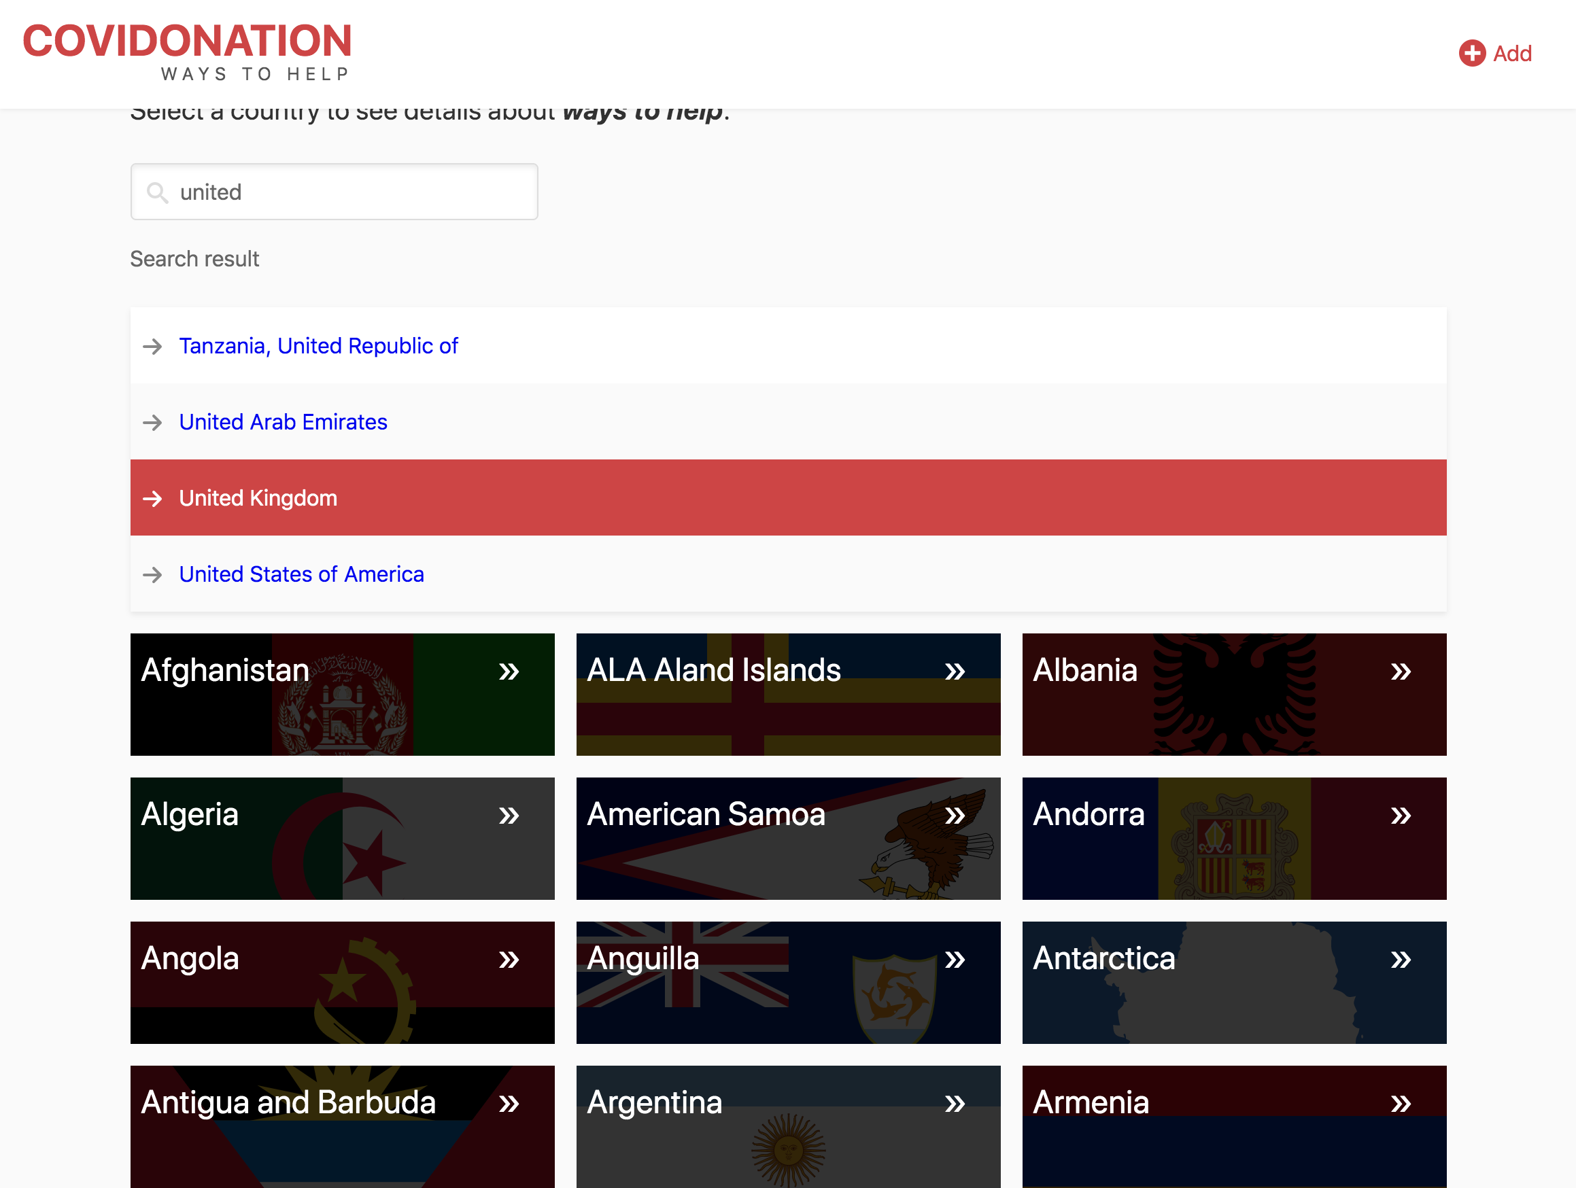The height and width of the screenshot is (1188, 1576).
Task: Click the arrow icon beside United Kingdom result
Action: point(152,499)
